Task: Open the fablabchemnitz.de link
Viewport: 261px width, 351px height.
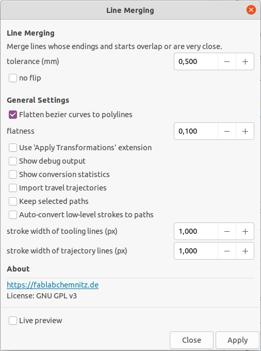Action: click(53, 285)
